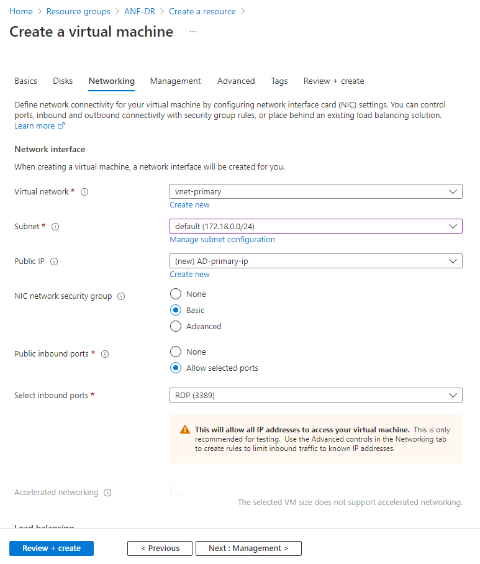Image resolution: width=480 pixels, height=564 pixels.
Task: Click the external link icon beside Learn more
Action: [61, 125]
